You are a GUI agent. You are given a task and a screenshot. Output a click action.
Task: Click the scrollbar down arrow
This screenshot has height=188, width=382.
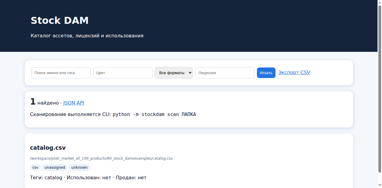pos(380,185)
